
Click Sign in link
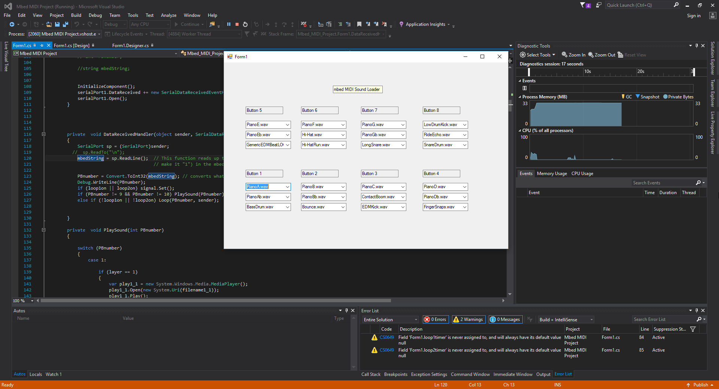coord(694,16)
